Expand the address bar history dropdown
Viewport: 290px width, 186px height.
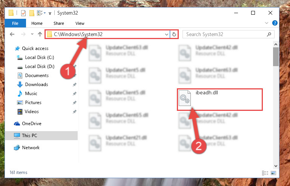166,34
